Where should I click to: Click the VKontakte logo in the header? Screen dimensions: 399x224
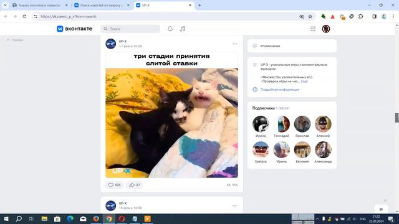(75, 29)
